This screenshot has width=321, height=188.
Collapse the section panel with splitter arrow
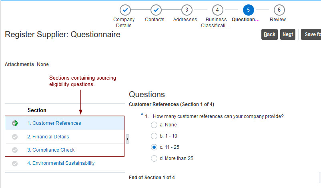tap(127, 139)
